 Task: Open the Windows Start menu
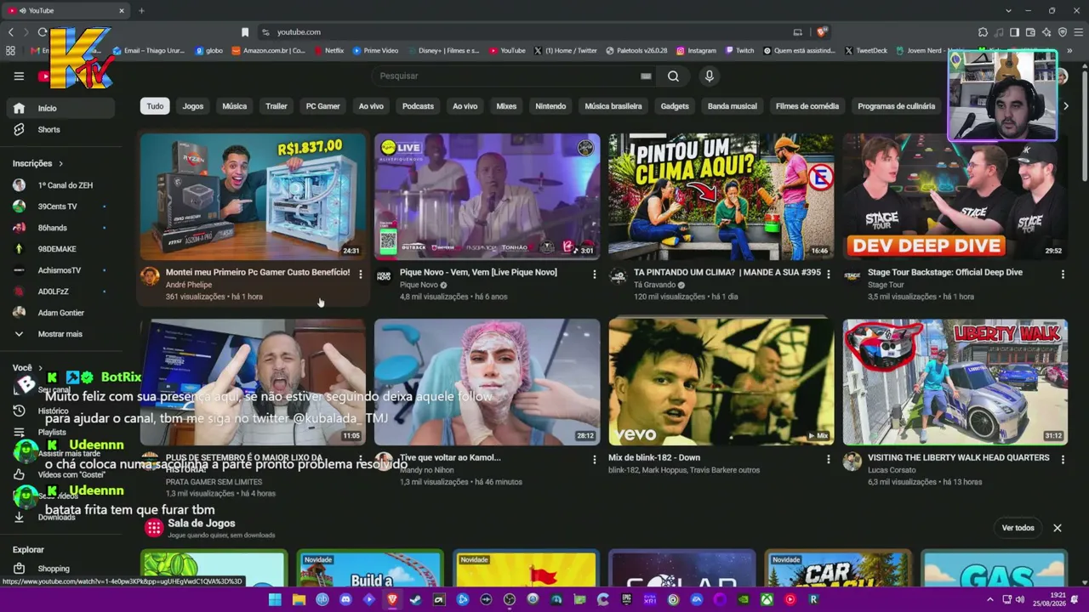point(275,599)
